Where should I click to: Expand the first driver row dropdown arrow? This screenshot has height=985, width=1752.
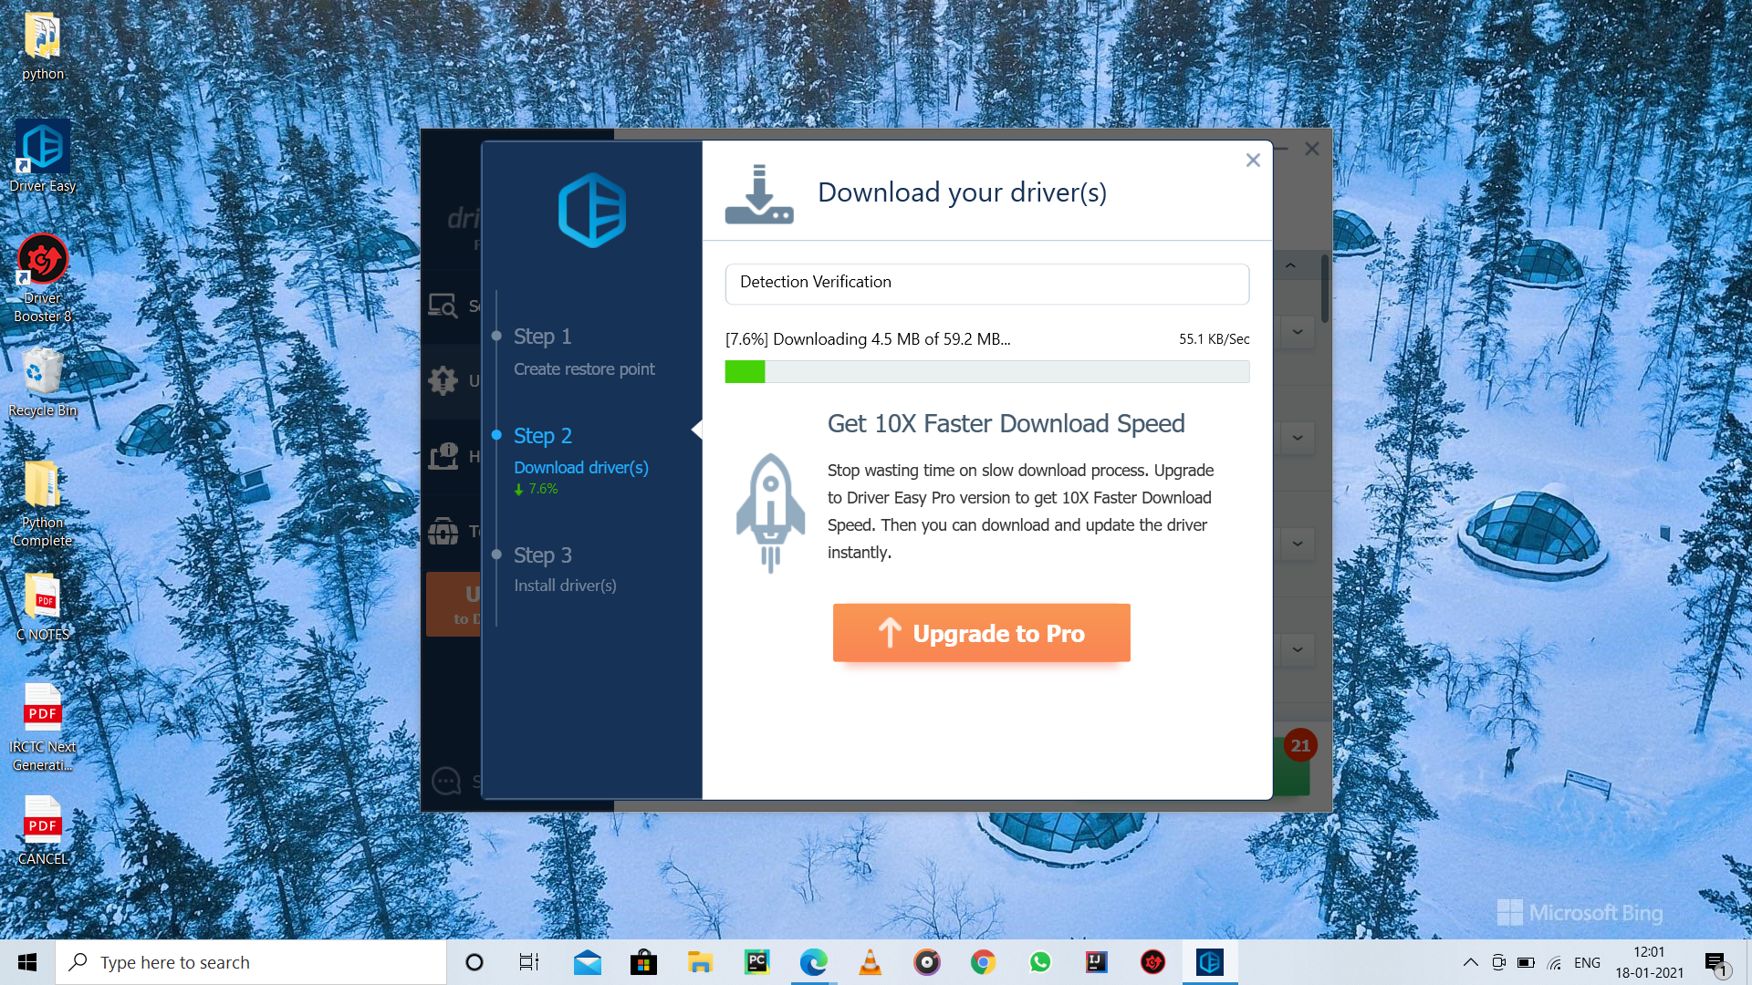pyautogui.click(x=1297, y=332)
